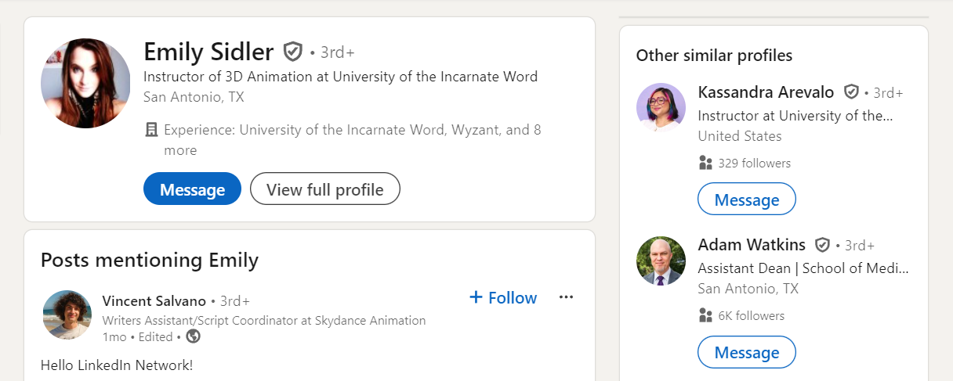Click followers icon under Kassandra Arevalo

[x=705, y=163]
